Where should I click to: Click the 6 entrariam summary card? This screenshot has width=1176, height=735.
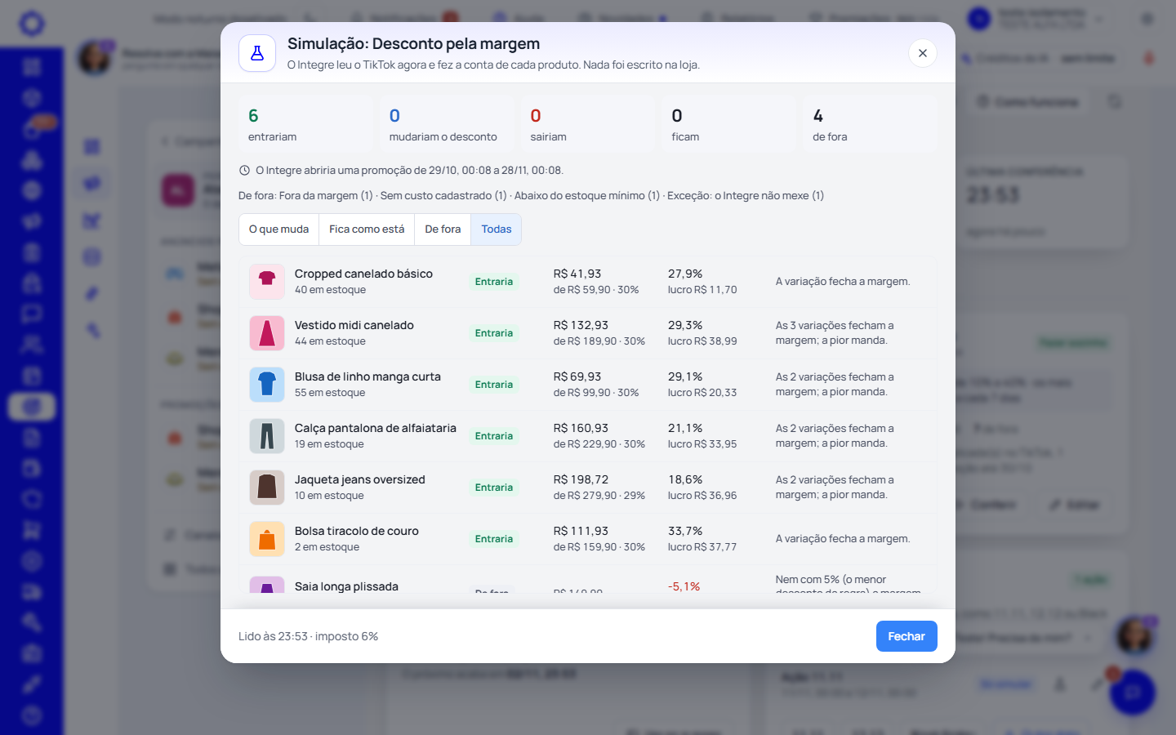click(x=305, y=125)
